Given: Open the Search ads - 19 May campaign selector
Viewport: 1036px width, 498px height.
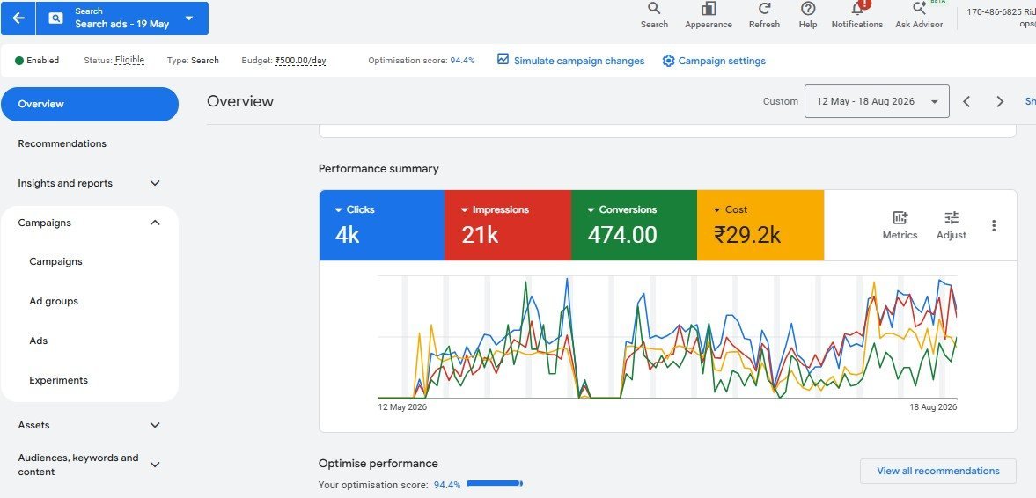Looking at the screenshot, I should (122, 18).
